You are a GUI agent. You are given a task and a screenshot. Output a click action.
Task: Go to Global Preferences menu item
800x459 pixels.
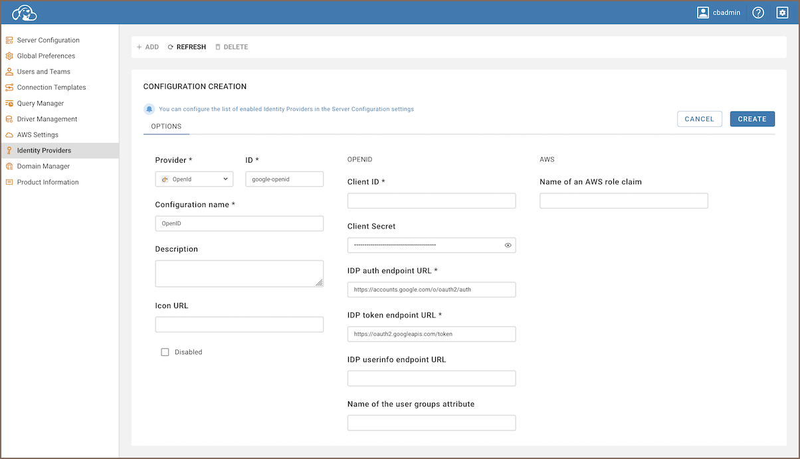pos(46,56)
